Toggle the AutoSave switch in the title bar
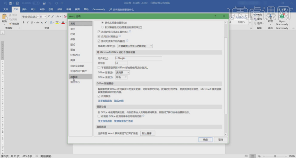 36,3
